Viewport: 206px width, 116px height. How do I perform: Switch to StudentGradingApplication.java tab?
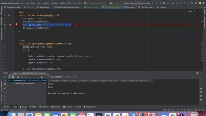coord(67,7)
